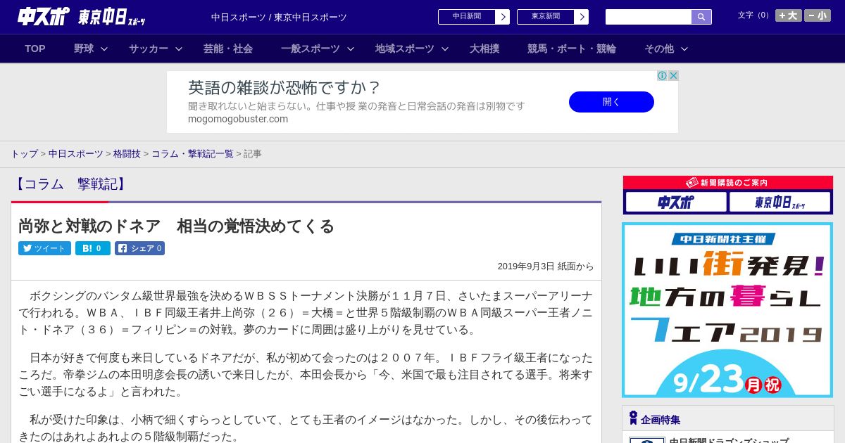Click the site search input field
This screenshot has height=443, width=845.
coord(649,17)
